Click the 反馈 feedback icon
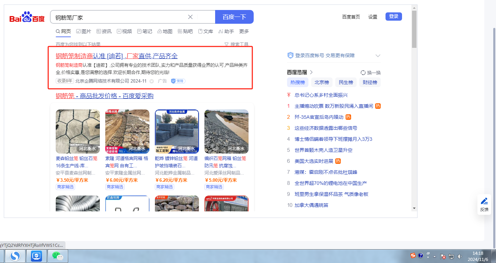The height and width of the screenshot is (263, 496). [x=484, y=204]
